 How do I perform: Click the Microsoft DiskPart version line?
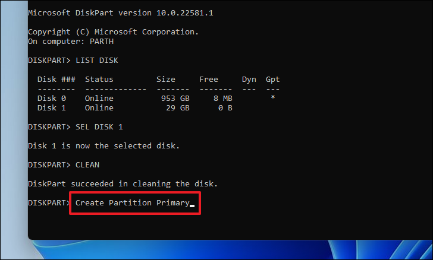[x=121, y=13]
